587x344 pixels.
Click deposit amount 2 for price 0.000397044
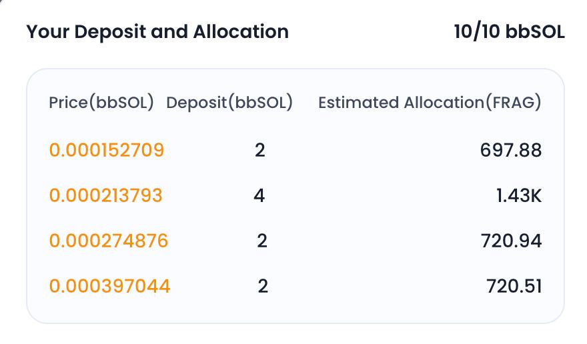(263, 286)
